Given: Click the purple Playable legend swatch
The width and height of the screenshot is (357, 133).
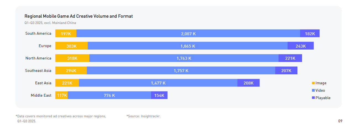Looking at the screenshot, I should (313, 98).
